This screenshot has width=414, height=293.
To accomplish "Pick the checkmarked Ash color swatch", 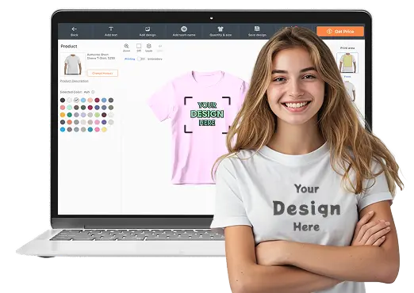I will (76, 100).
